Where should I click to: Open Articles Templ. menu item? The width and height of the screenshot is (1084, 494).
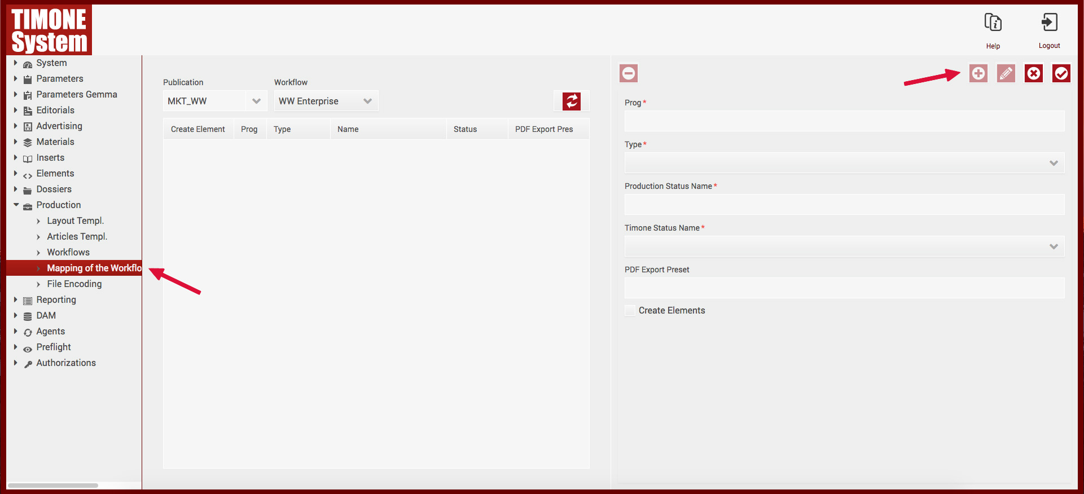pos(77,236)
